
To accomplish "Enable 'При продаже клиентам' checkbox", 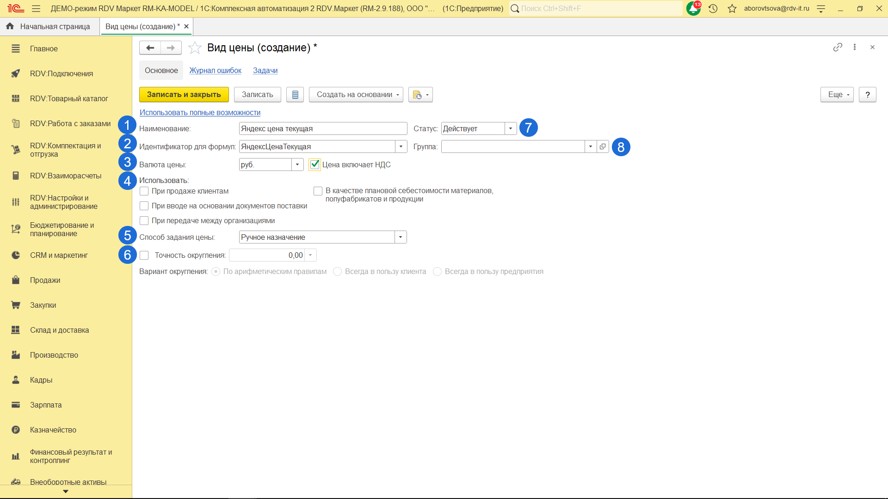I will pos(144,191).
